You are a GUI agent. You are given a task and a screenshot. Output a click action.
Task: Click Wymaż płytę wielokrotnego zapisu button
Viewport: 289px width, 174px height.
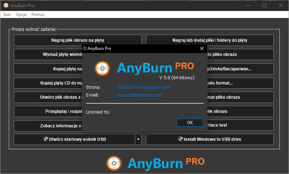[48, 54]
